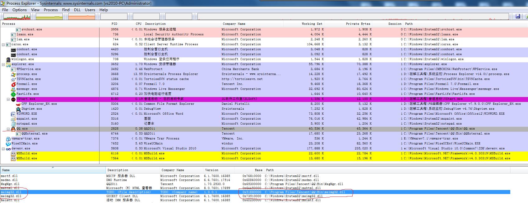This screenshot has height=203, width=528.
Task: Click the orange physical memory graph
Action: 82,16
